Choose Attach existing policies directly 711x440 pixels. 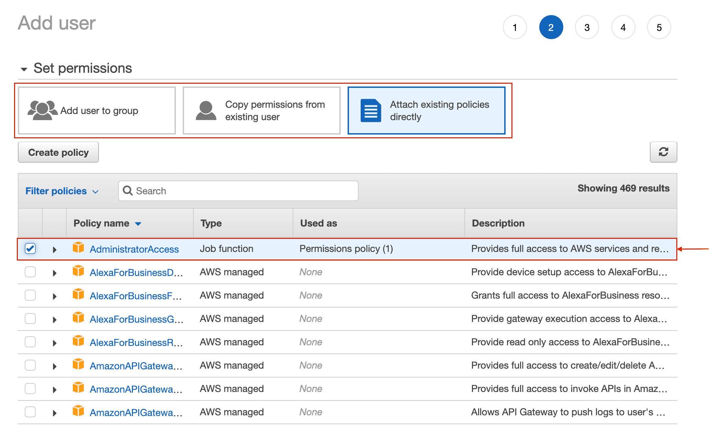click(x=427, y=111)
